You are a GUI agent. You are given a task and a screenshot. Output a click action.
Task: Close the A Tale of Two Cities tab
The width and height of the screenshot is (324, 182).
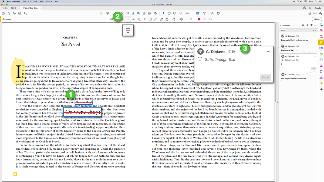(x=41, y=8)
